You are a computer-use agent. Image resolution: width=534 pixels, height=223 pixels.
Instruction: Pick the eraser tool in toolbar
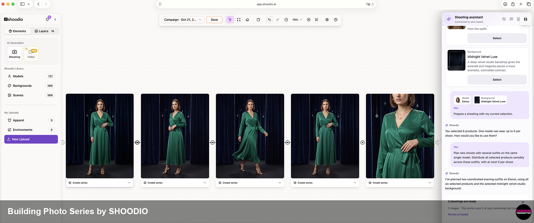click(247, 20)
